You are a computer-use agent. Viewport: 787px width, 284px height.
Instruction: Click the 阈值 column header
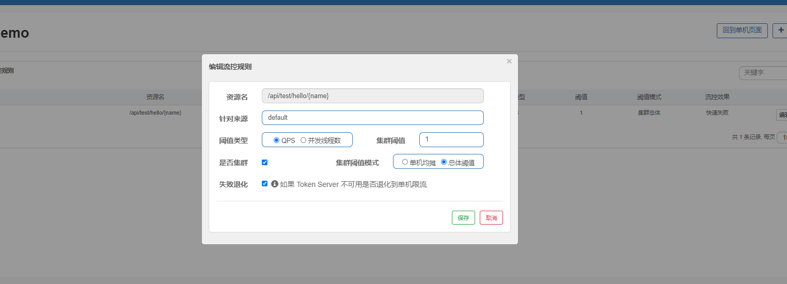click(581, 97)
